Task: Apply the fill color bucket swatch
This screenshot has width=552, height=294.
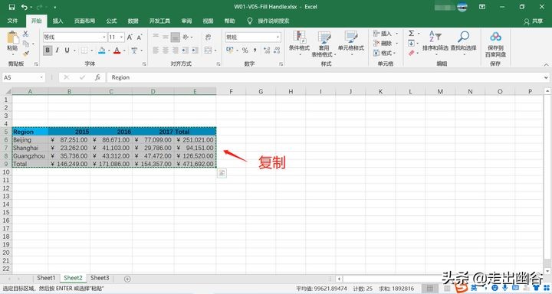Action: coord(102,51)
